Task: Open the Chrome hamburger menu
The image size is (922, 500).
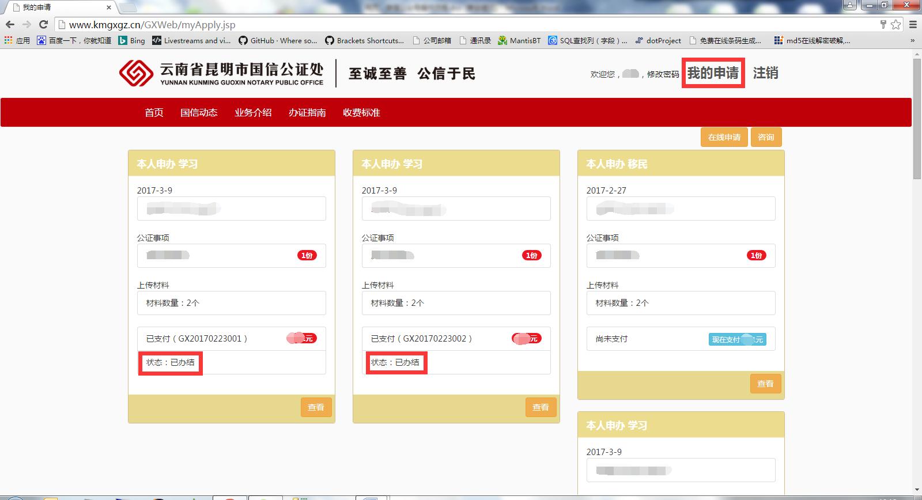Action: coord(913,24)
